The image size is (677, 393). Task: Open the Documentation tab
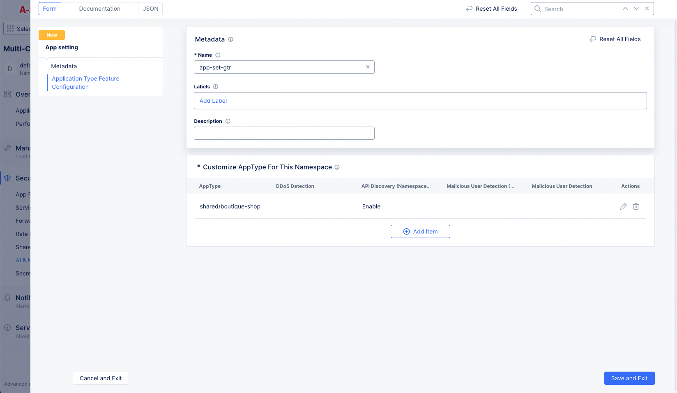click(99, 8)
